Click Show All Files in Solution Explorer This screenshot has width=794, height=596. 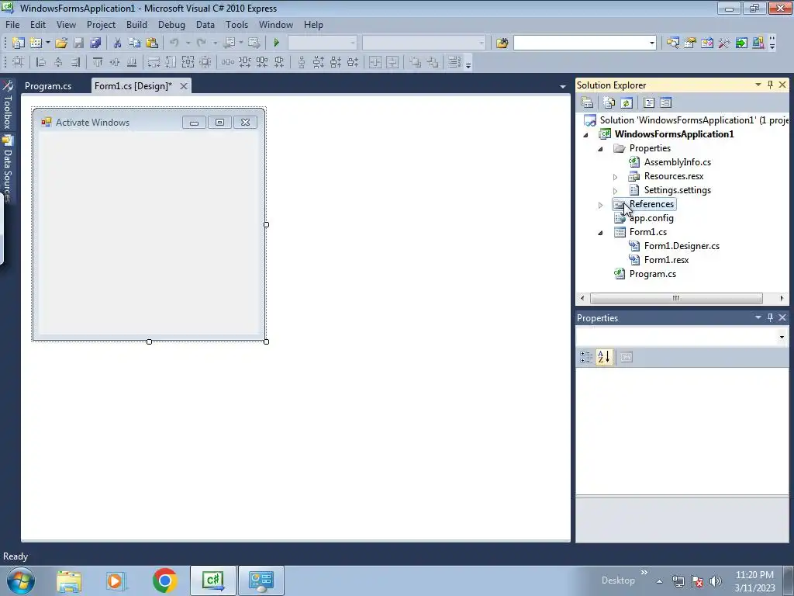[x=609, y=103]
